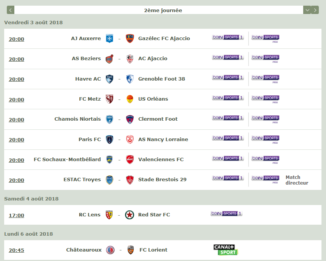Click the FC Metz club crest
The height and width of the screenshot is (261, 326).
(110, 99)
